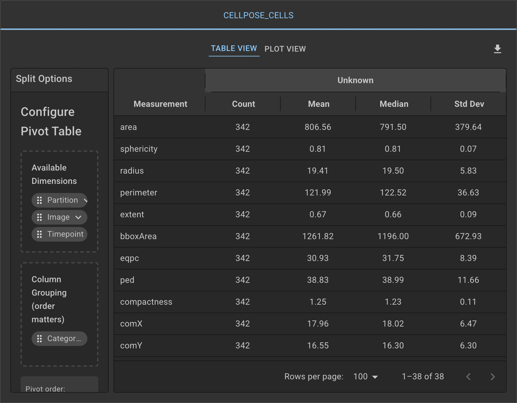This screenshot has width=517, height=403.
Task: Click the sphericity measurement row
Action: point(310,149)
